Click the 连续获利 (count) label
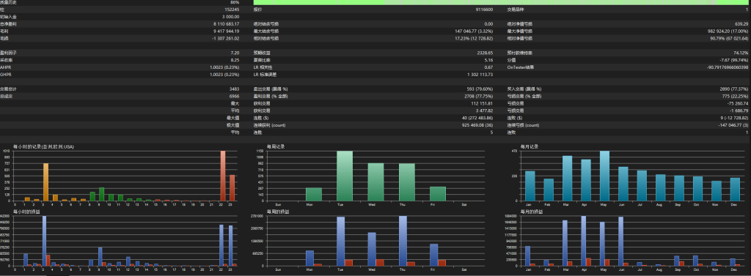This screenshot has height=276, width=751. (270, 125)
